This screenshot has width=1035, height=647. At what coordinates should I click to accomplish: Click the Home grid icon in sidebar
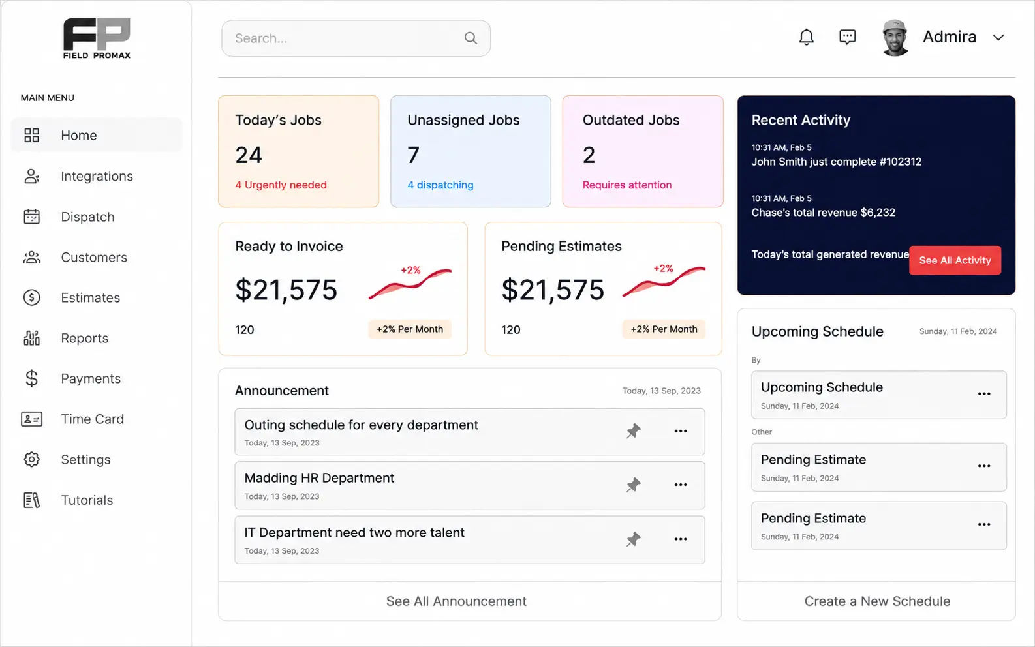pyautogui.click(x=31, y=135)
